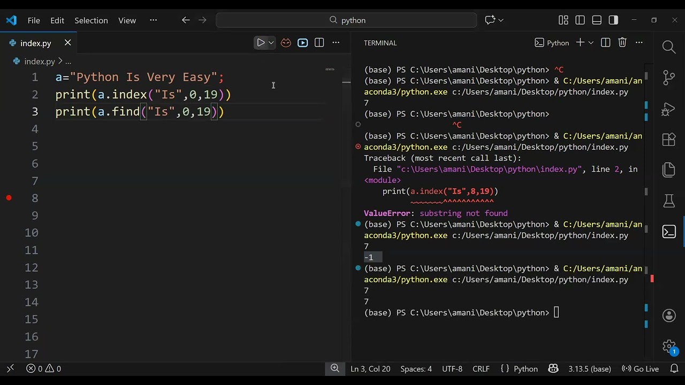Open the Accounts menu icon
The image size is (685, 385).
coord(669,315)
